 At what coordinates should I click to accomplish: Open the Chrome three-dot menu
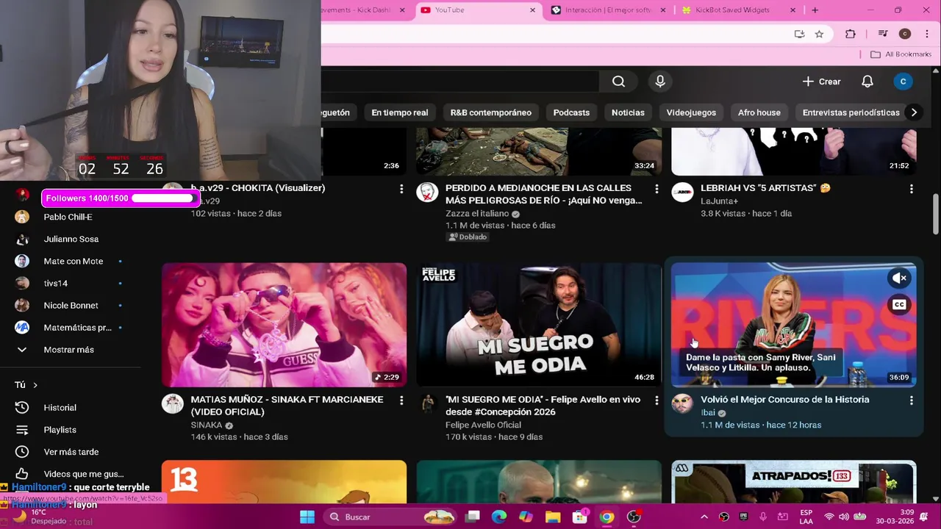click(926, 34)
